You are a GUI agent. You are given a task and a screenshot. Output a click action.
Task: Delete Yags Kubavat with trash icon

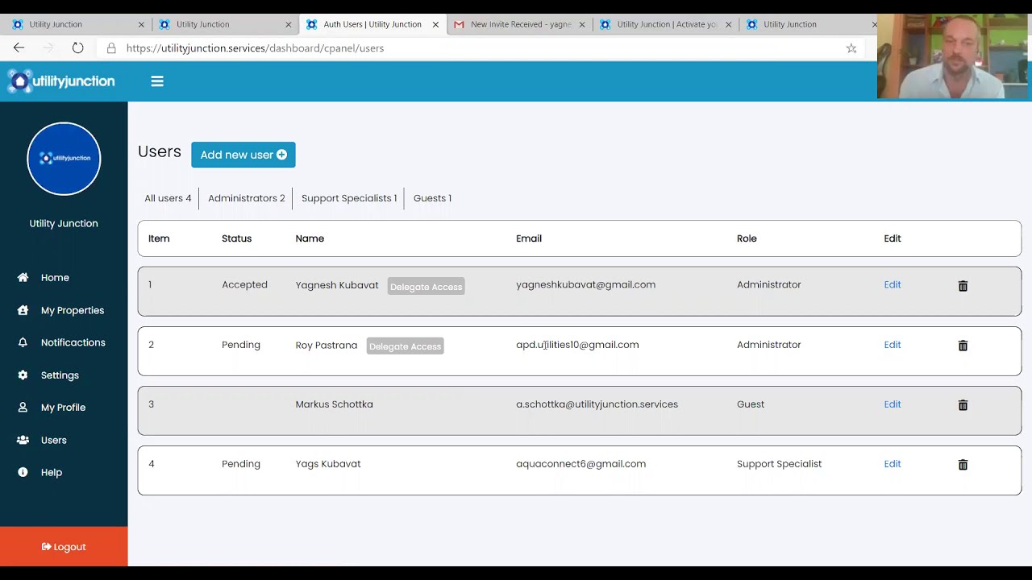tap(963, 465)
